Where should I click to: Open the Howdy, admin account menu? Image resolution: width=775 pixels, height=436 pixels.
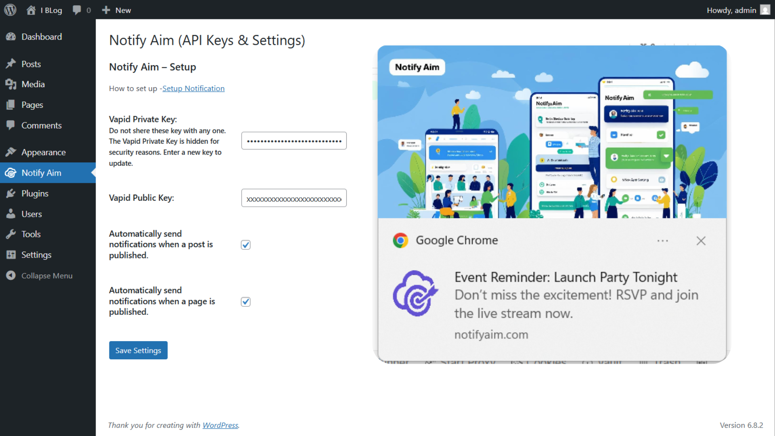coord(737,10)
